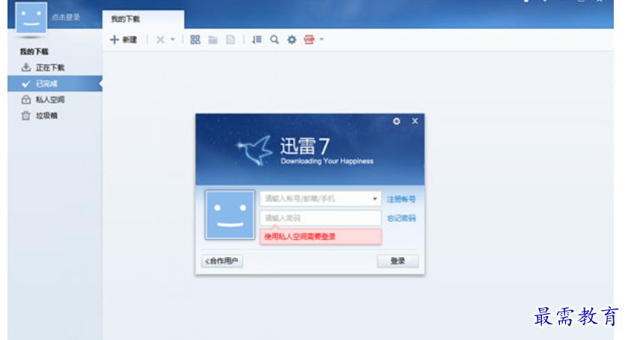Click the 新建 new task button

pyautogui.click(x=124, y=40)
